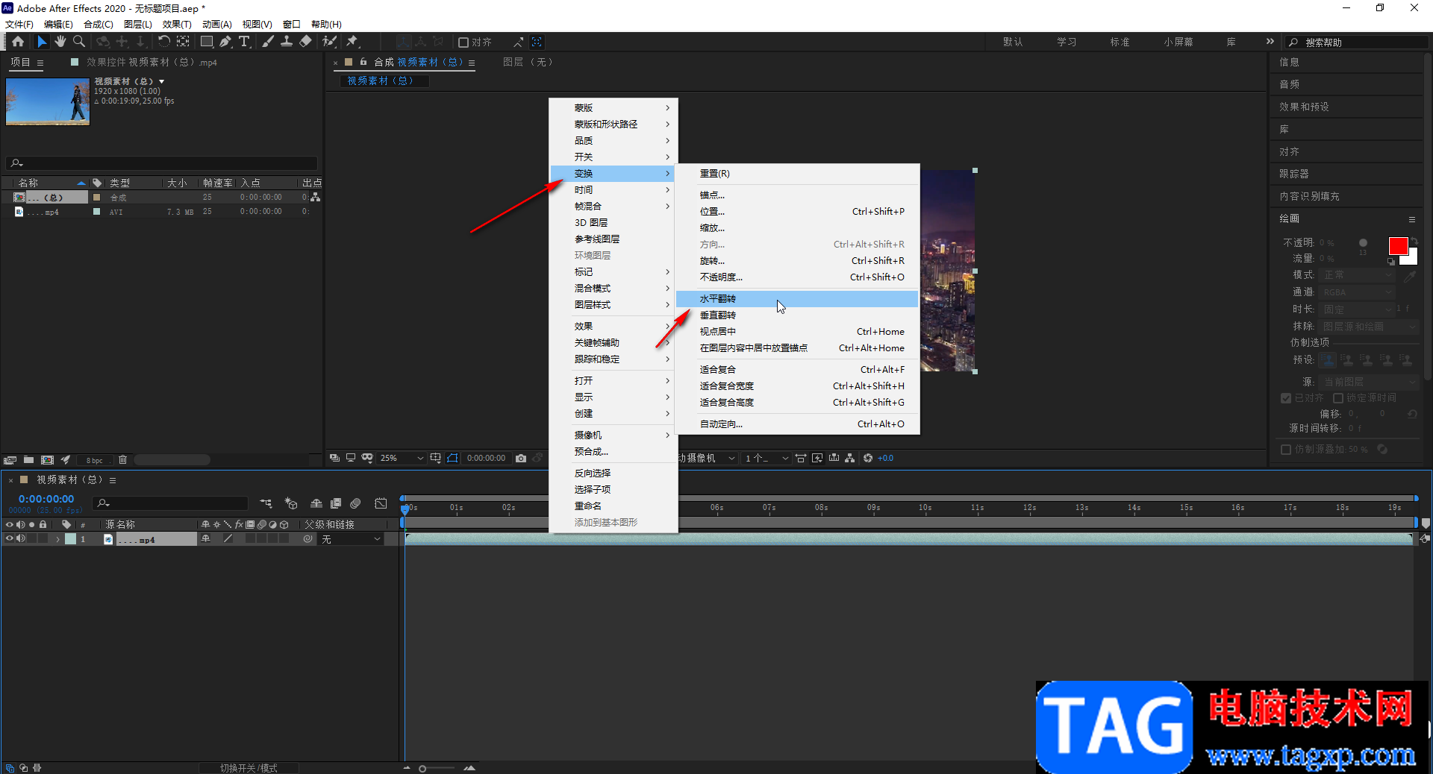
Task: Toggle motion blur icon in timeline header
Action: (x=355, y=503)
